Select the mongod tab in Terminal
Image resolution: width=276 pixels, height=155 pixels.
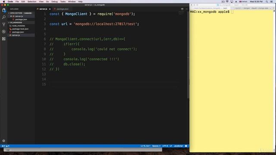click(x=252, y=8)
